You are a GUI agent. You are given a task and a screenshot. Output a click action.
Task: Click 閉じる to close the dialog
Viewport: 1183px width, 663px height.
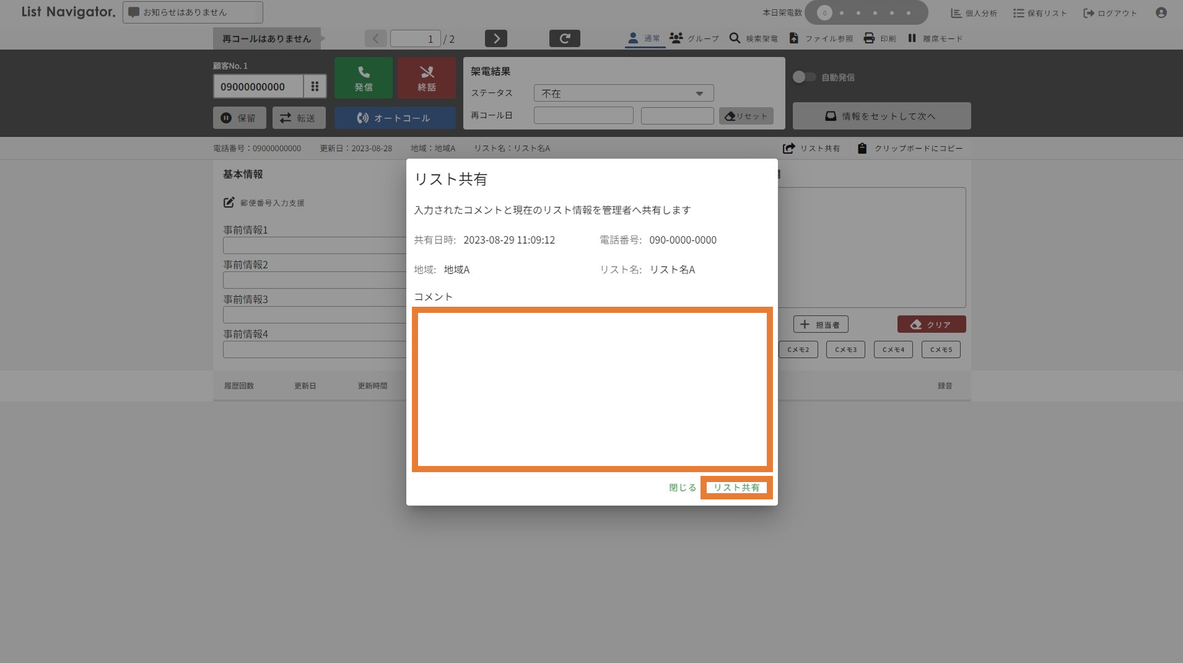point(681,487)
